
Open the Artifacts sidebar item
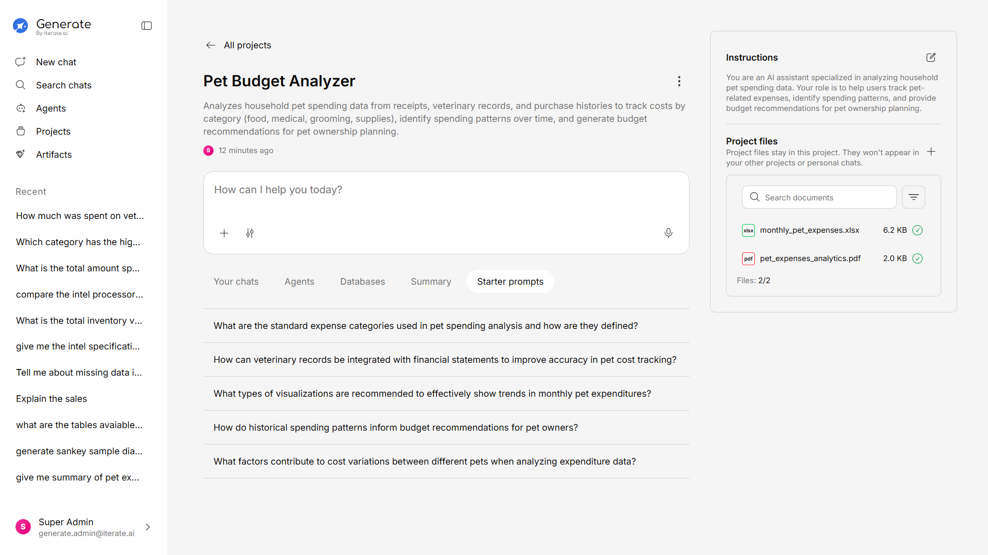click(54, 155)
